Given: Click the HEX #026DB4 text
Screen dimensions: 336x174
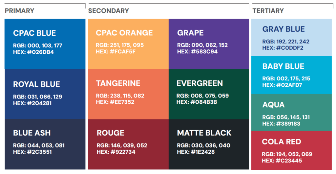Looking at the screenshot, I should click(33, 52).
